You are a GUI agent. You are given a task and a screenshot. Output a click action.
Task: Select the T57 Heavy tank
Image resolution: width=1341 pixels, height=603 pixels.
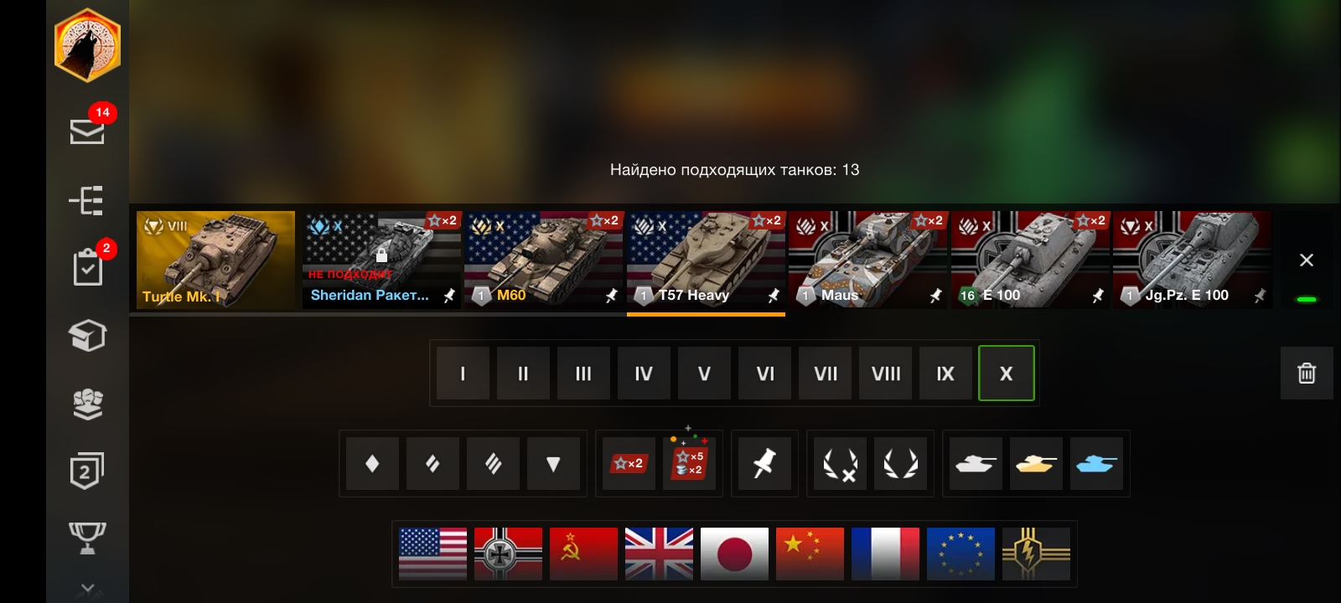click(x=706, y=260)
